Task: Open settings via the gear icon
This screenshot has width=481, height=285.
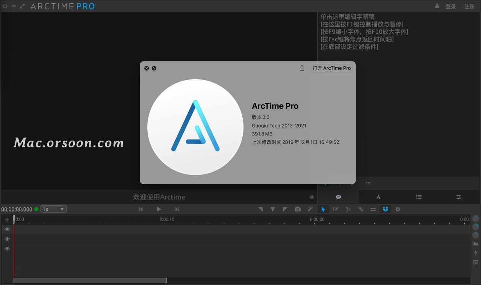Action: tap(398, 209)
